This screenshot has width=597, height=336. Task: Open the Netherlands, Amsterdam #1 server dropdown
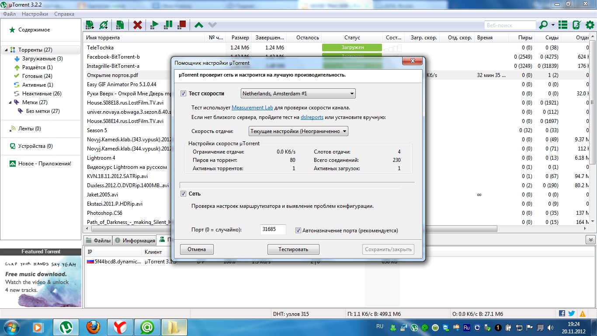[298, 94]
